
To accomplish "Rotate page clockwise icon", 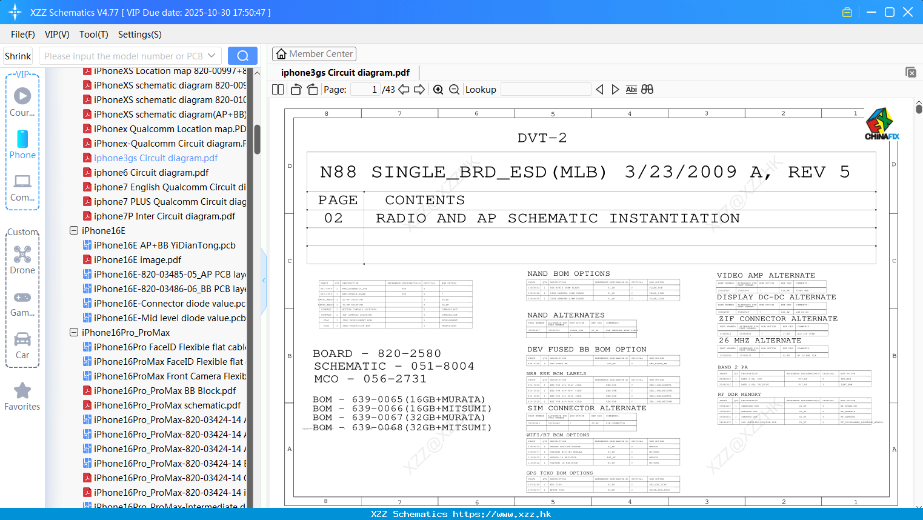I will [312, 89].
